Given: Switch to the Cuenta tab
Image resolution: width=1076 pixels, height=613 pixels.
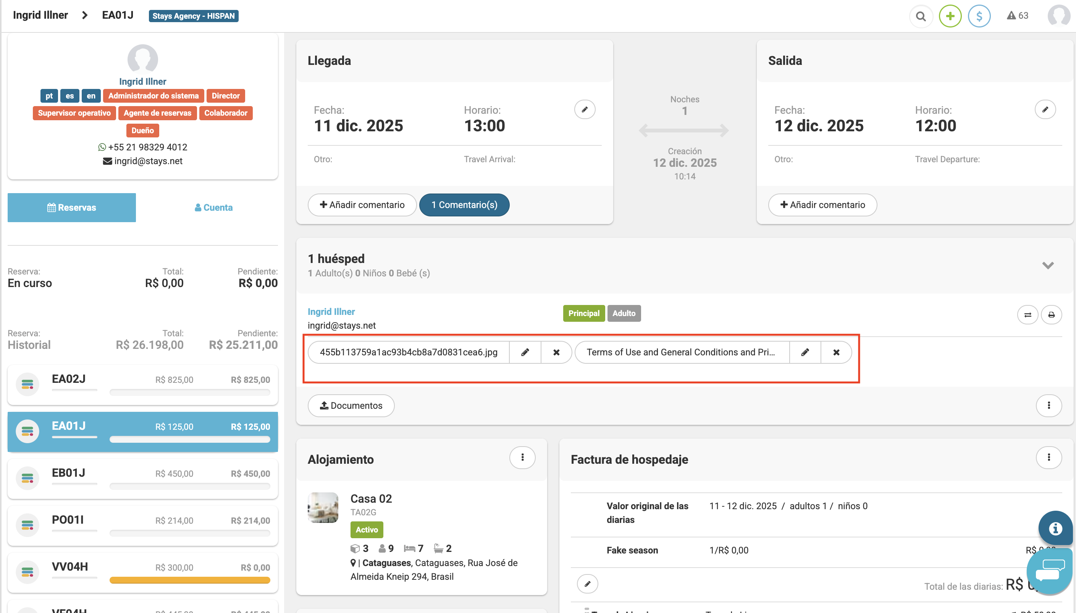Looking at the screenshot, I should click(x=213, y=208).
